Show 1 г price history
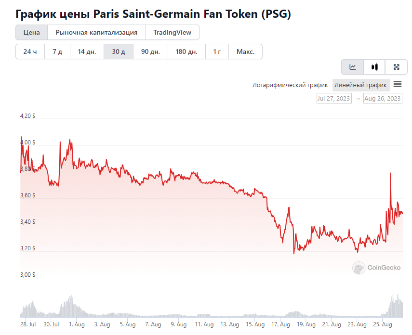 tap(217, 52)
